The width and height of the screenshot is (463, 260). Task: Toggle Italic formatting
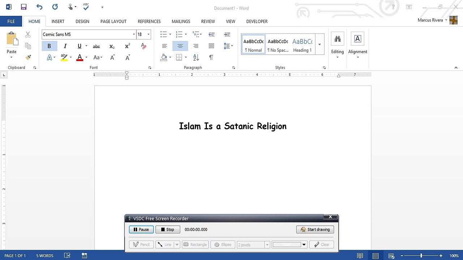(65, 46)
